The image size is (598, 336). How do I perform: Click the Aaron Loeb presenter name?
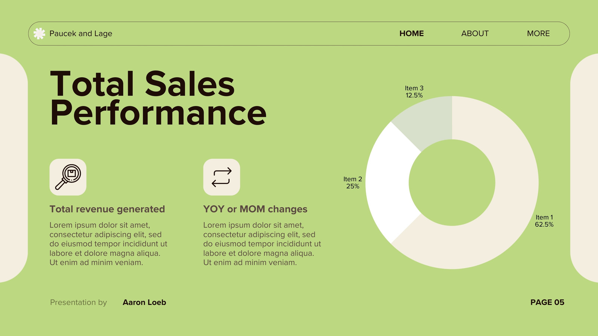(x=144, y=302)
